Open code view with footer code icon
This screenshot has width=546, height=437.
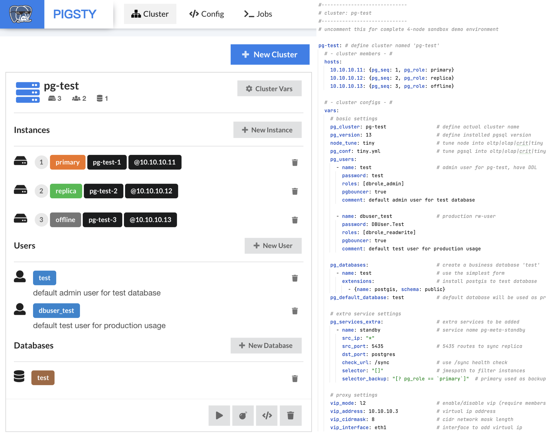click(267, 415)
